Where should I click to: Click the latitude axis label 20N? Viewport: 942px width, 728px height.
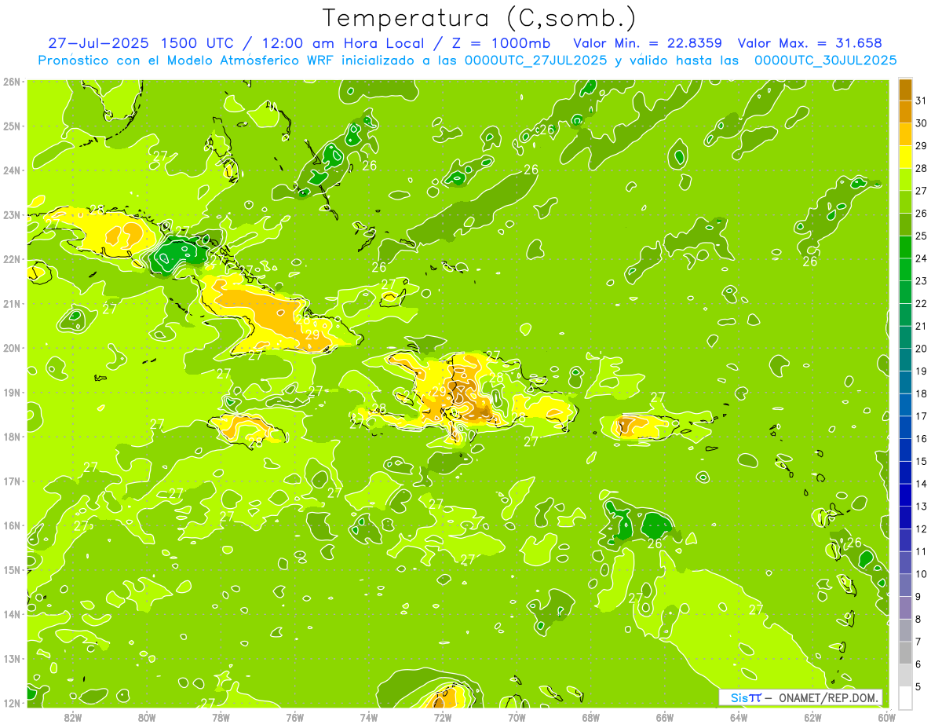tap(11, 348)
